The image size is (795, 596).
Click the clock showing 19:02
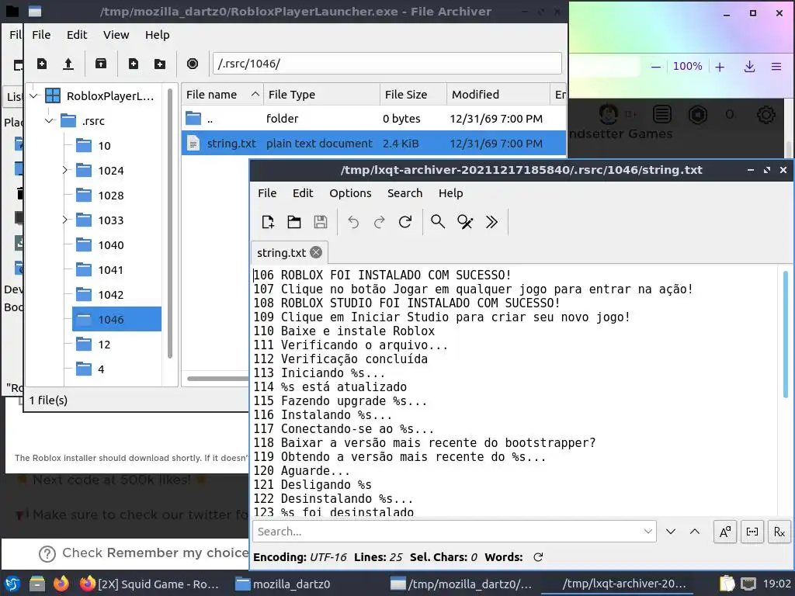[x=776, y=584]
